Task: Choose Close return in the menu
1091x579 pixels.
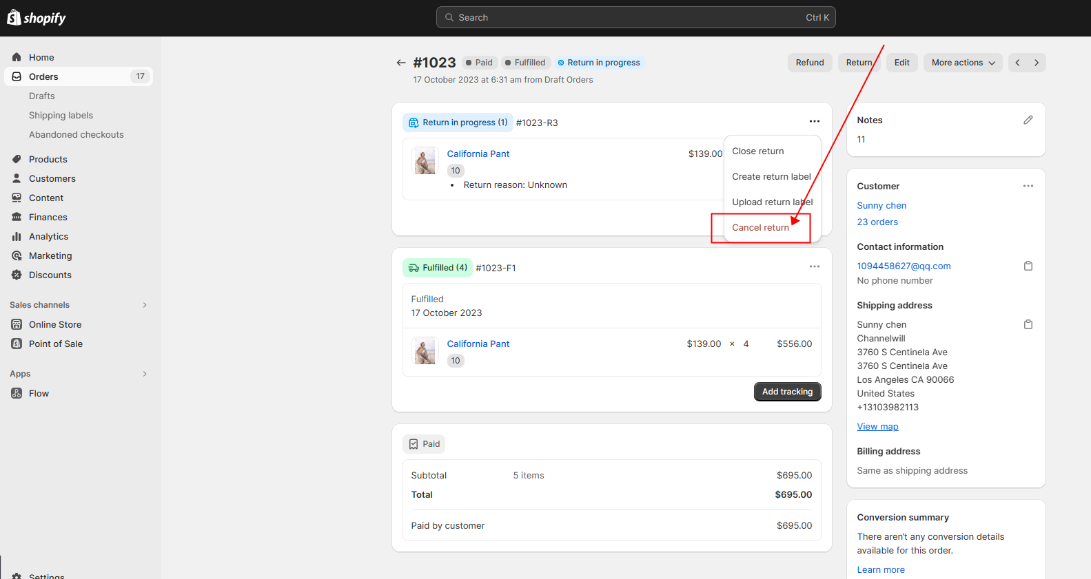Action: coord(757,151)
